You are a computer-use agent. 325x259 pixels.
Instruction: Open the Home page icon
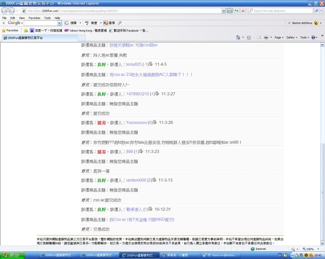point(238,37)
